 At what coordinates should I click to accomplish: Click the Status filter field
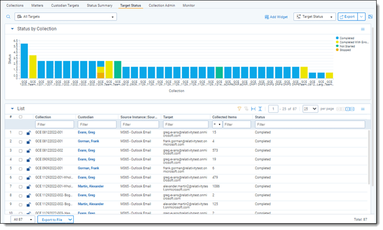pos(310,125)
